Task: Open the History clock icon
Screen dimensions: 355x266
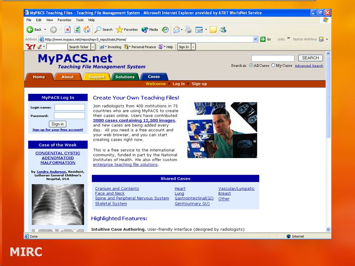Action: pos(165,30)
